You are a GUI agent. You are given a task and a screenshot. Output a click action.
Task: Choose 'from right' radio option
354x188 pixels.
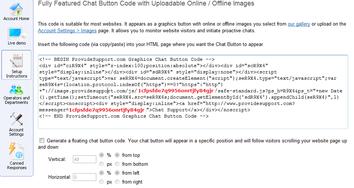[x=117, y=182]
